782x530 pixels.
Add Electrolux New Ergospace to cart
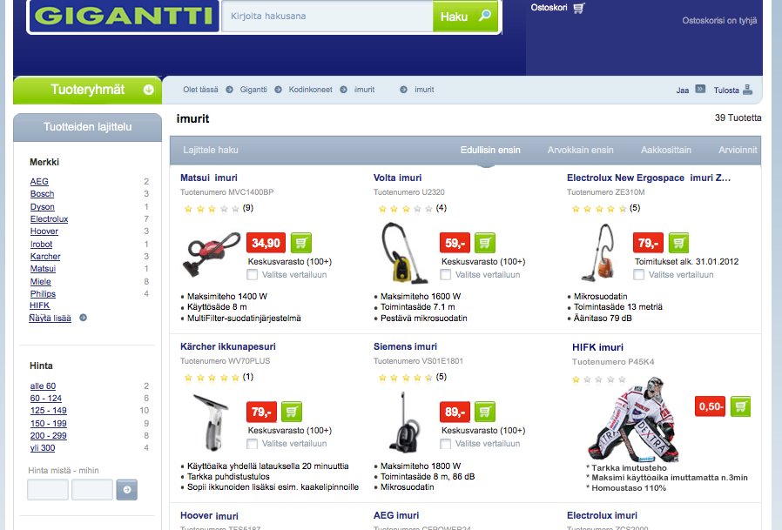[x=678, y=243]
